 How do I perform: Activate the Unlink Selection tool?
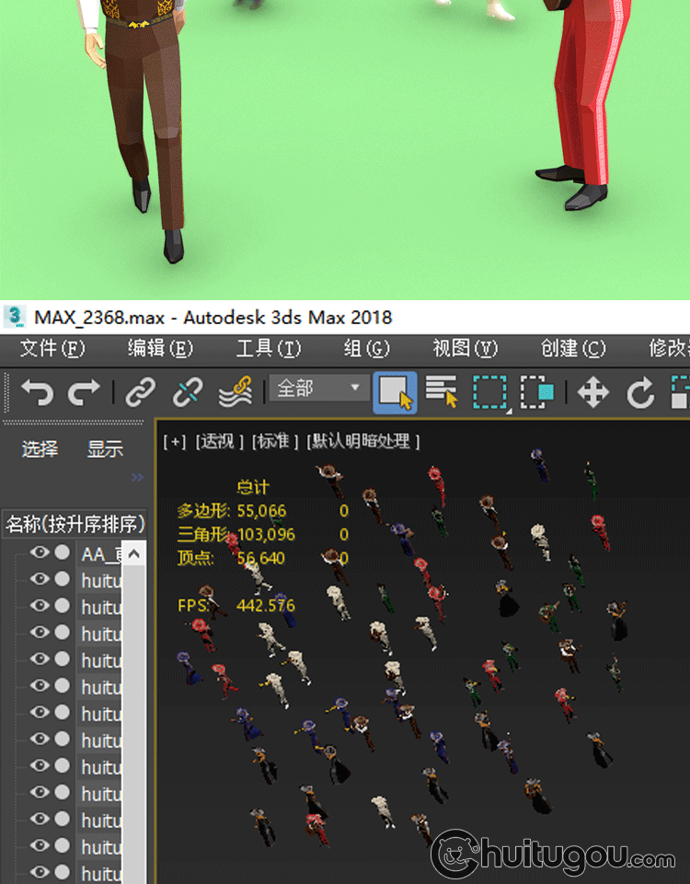coord(188,392)
